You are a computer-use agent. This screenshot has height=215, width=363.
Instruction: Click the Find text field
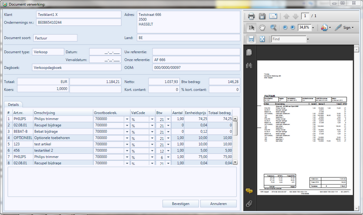[x=288, y=39]
